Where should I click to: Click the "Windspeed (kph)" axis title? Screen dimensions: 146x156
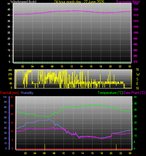click(23, 2)
